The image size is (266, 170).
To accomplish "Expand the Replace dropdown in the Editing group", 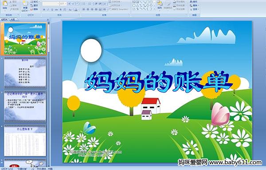I will (198, 5).
